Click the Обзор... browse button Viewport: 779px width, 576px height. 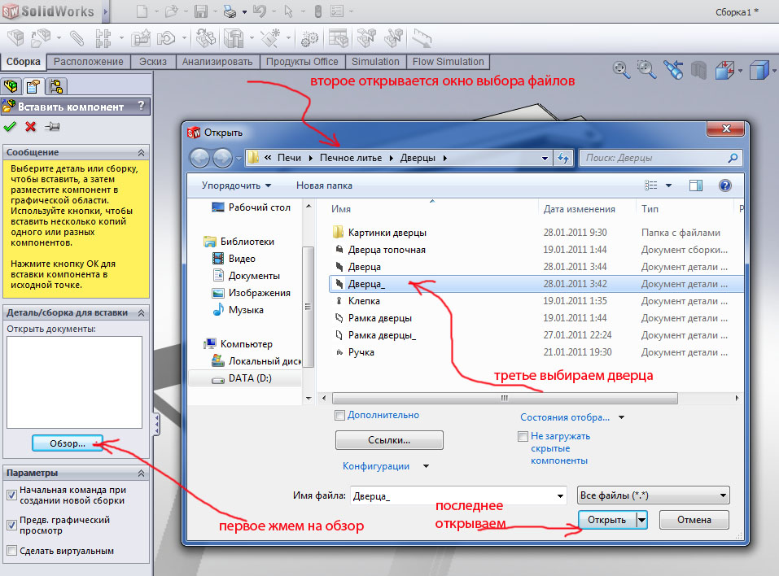(x=68, y=443)
